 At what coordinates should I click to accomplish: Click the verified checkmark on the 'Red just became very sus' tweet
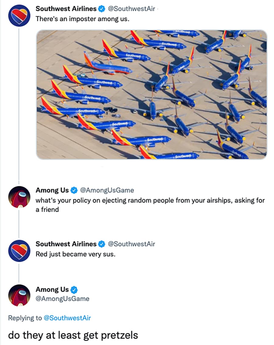tap(101, 244)
